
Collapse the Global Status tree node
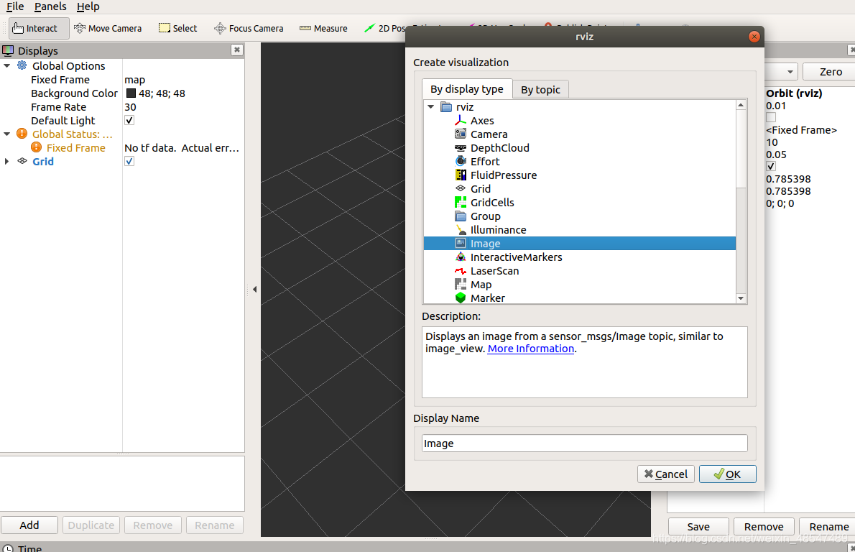point(7,134)
